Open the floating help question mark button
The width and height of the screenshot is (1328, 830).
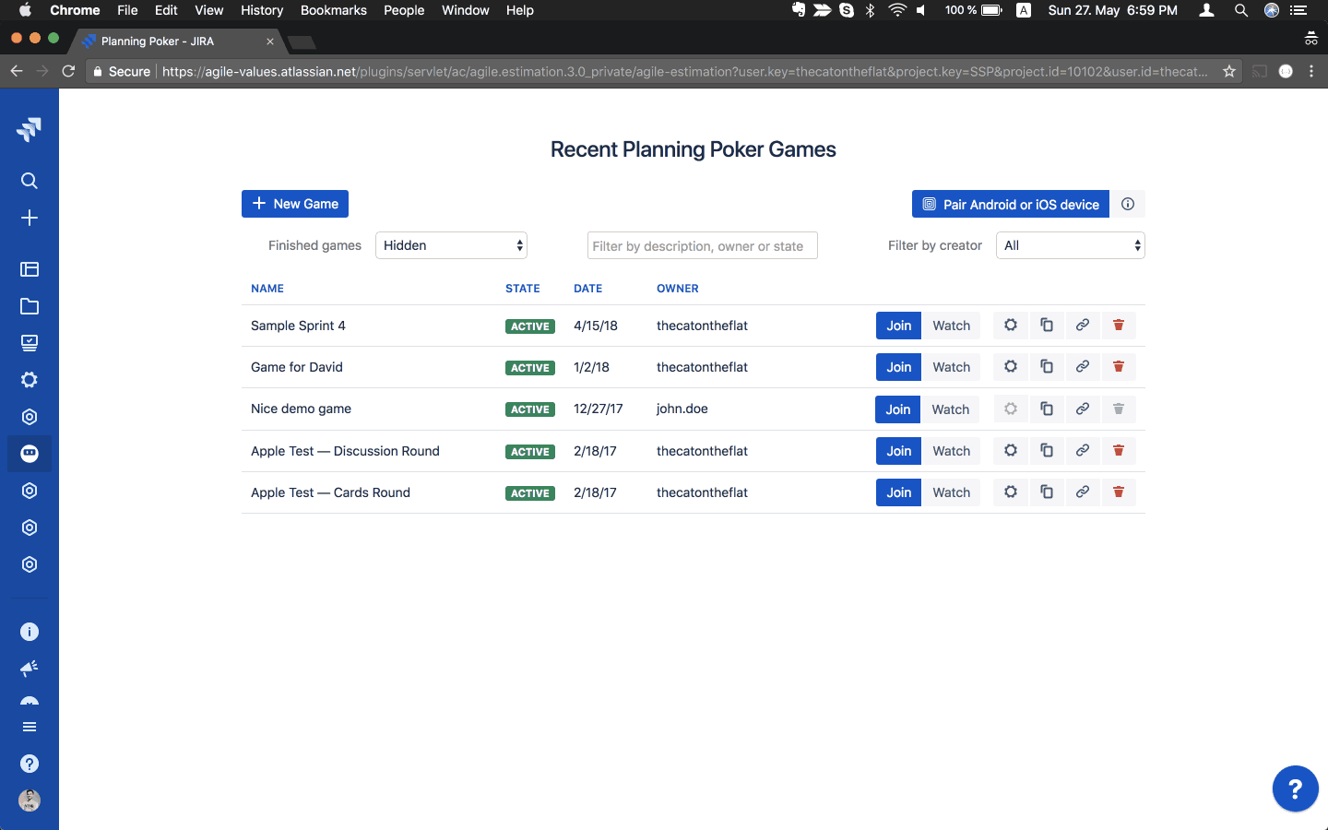click(x=1295, y=788)
